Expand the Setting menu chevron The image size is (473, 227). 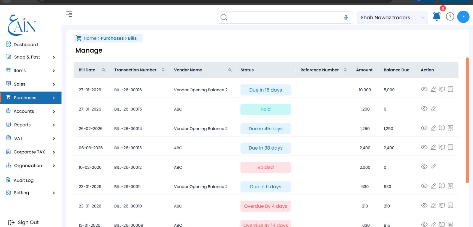pos(54,193)
